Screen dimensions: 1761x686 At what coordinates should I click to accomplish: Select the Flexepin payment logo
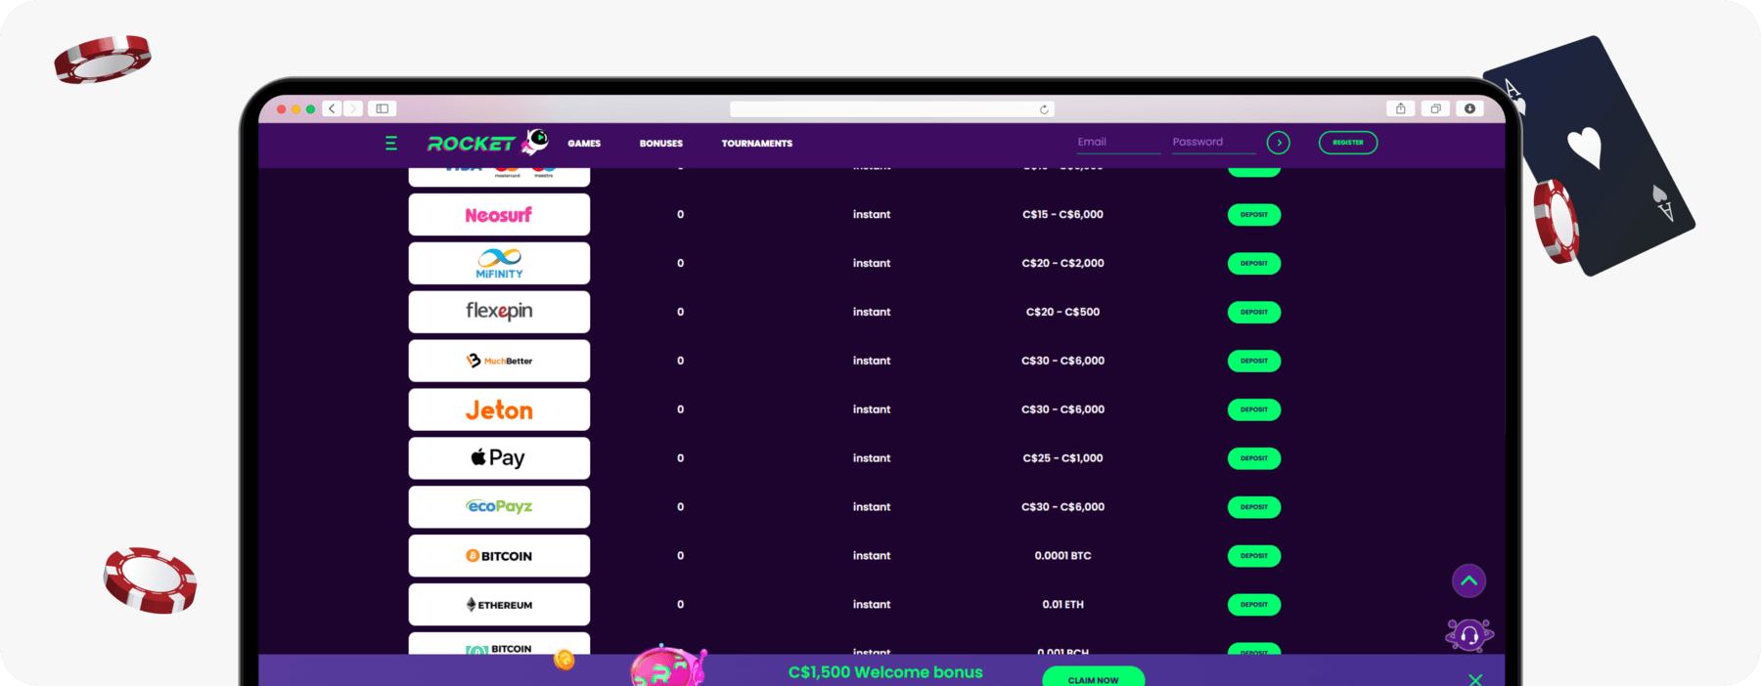click(x=499, y=312)
